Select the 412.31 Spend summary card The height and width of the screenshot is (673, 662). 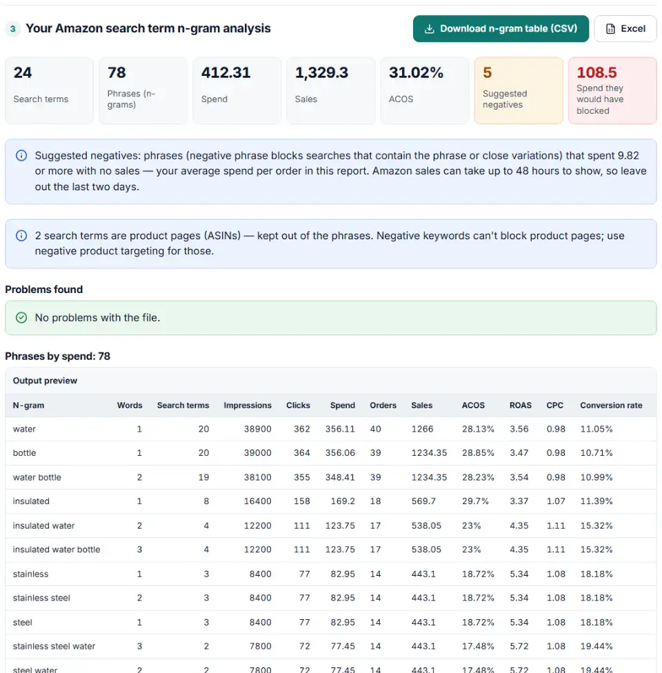[x=237, y=90]
